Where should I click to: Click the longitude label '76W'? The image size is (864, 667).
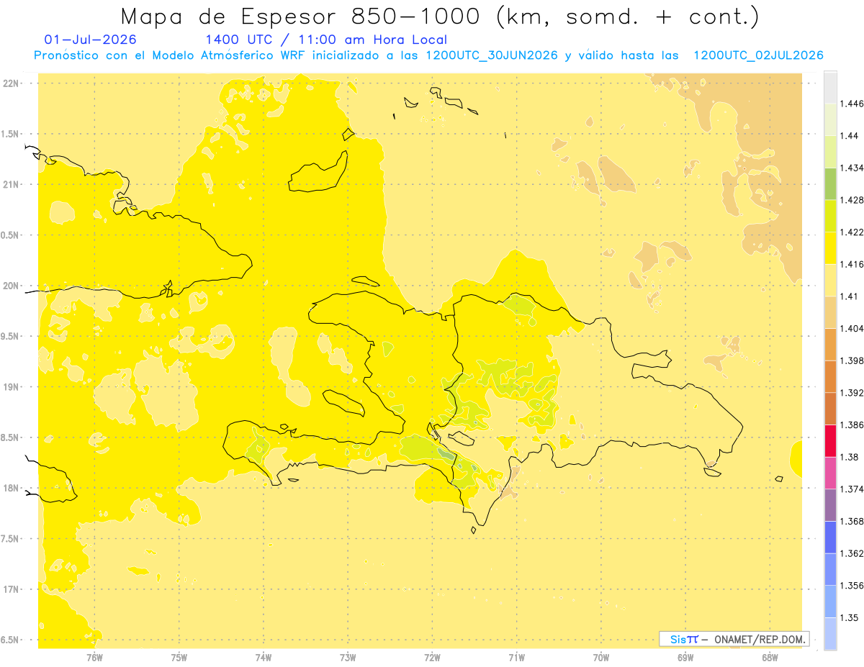coord(94,657)
